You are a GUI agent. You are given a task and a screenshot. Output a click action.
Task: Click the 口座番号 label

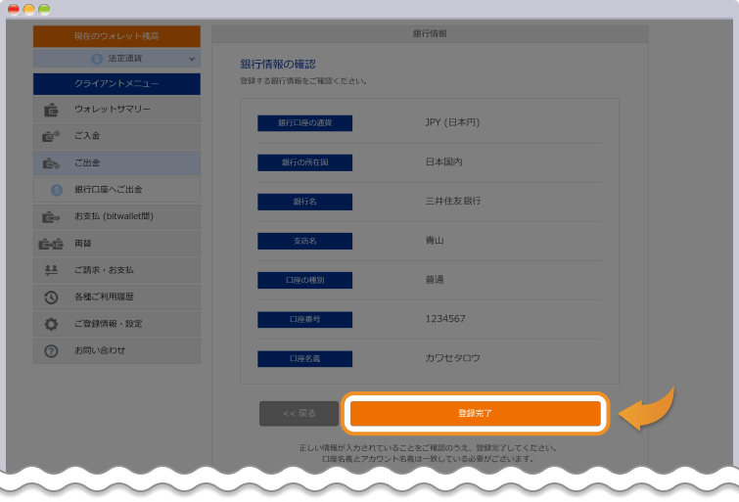click(x=305, y=320)
